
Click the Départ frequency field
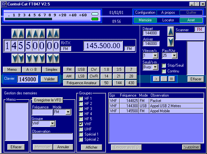click(151, 33)
